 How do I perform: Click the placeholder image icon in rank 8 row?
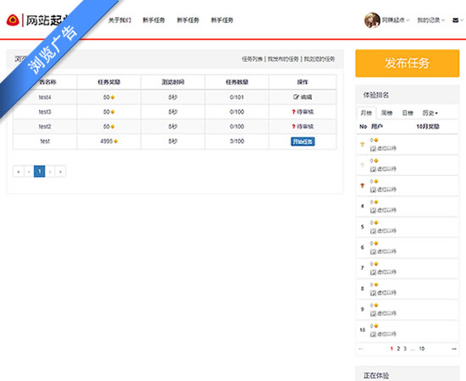coord(373,293)
